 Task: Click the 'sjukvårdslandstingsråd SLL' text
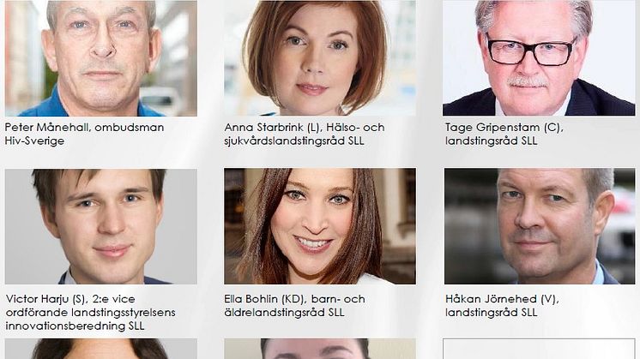[x=294, y=141]
